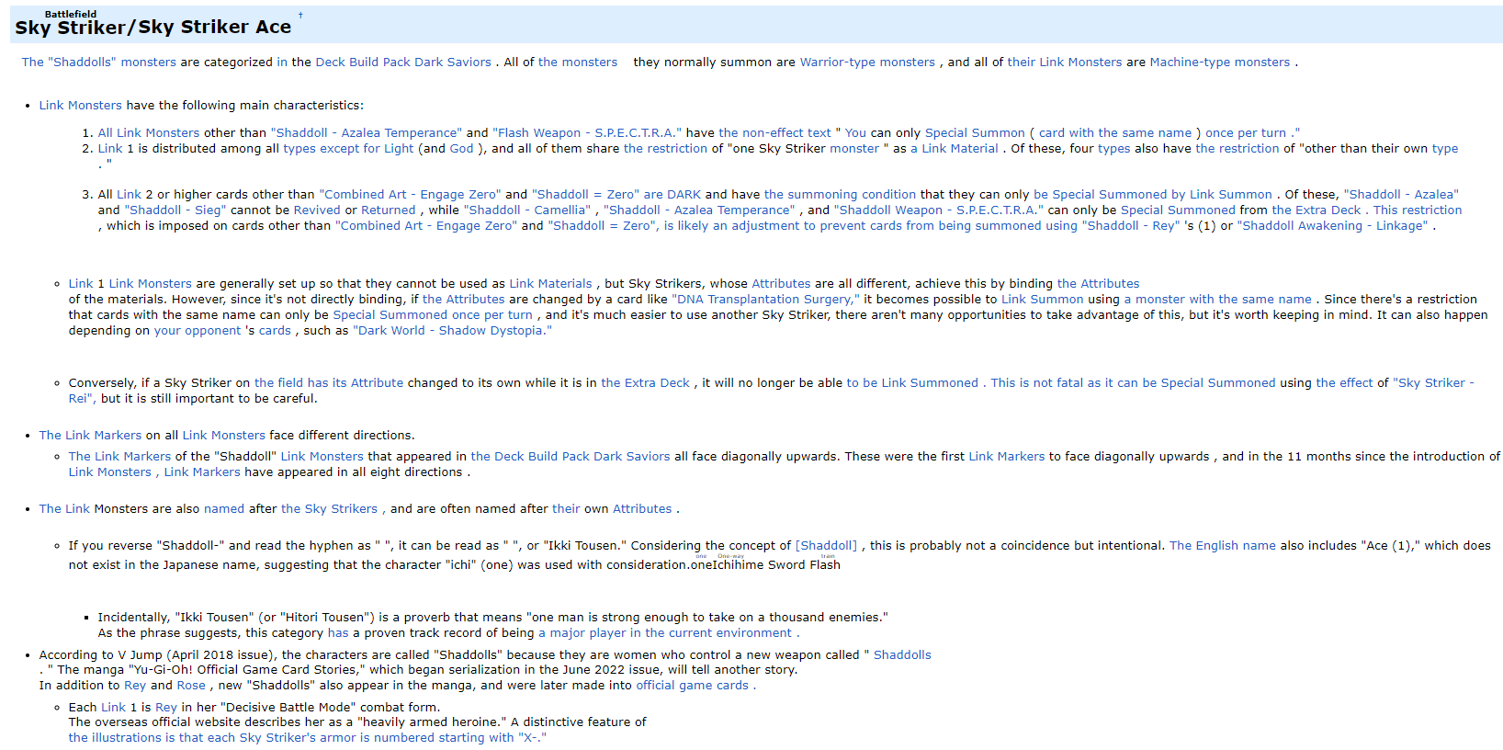Click 'The Link Markers' before 'on all Link Monsters'
1503x750 pixels.
[x=90, y=436]
